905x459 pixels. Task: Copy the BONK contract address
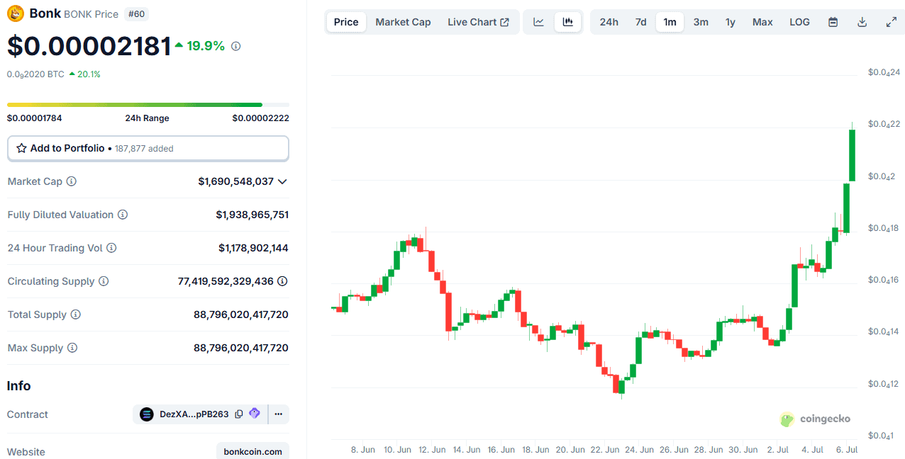(238, 414)
